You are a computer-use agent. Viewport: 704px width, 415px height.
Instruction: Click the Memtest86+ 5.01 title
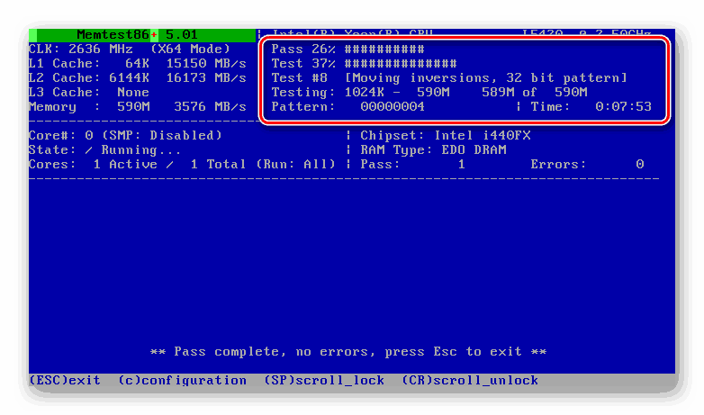[138, 34]
